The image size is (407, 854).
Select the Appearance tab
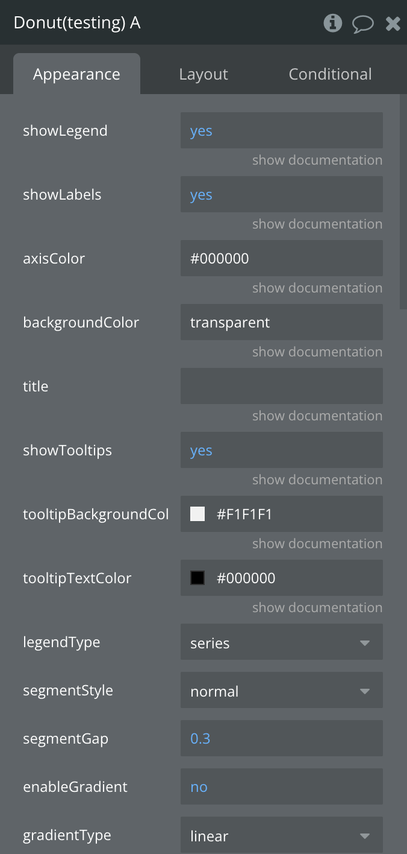(76, 74)
